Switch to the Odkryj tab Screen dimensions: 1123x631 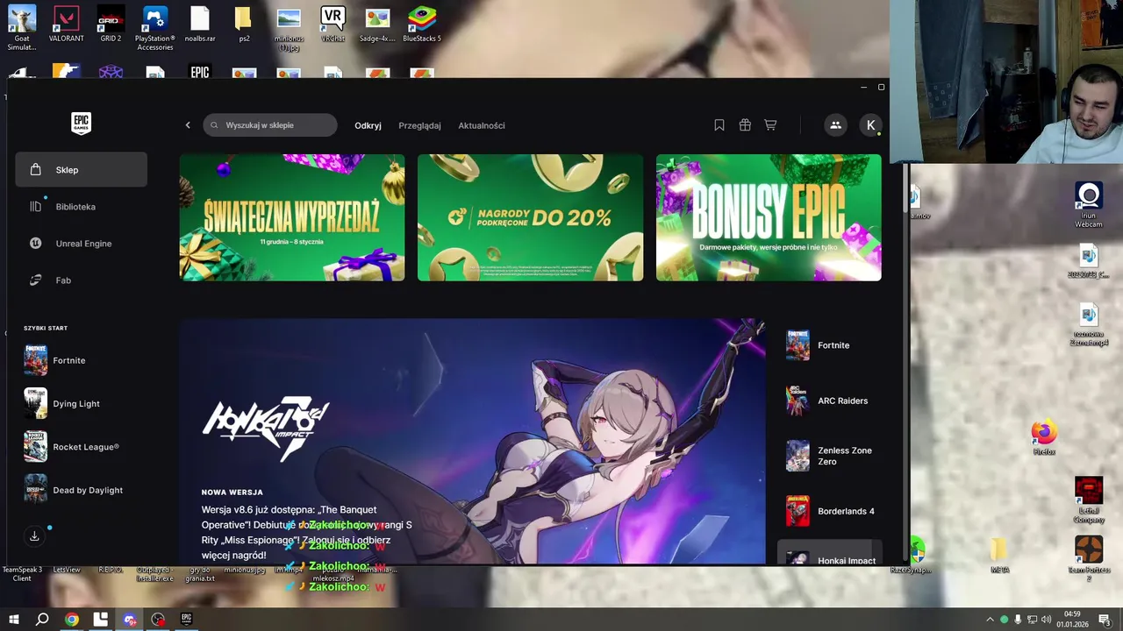368,125
